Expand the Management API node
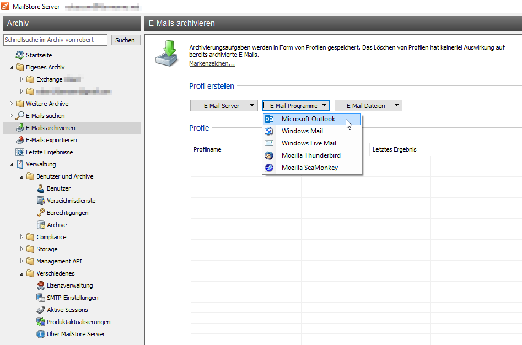The width and height of the screenshot is (522, 345). (21, 261)
